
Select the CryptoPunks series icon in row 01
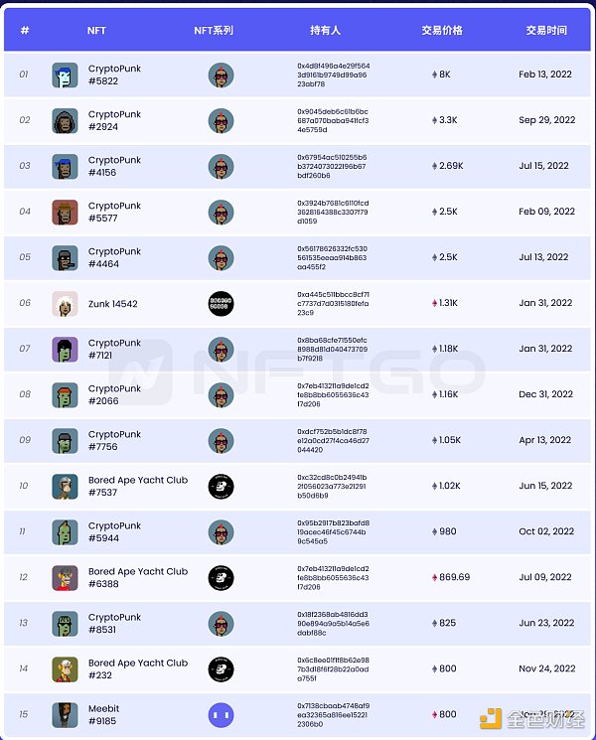(221, 75)
